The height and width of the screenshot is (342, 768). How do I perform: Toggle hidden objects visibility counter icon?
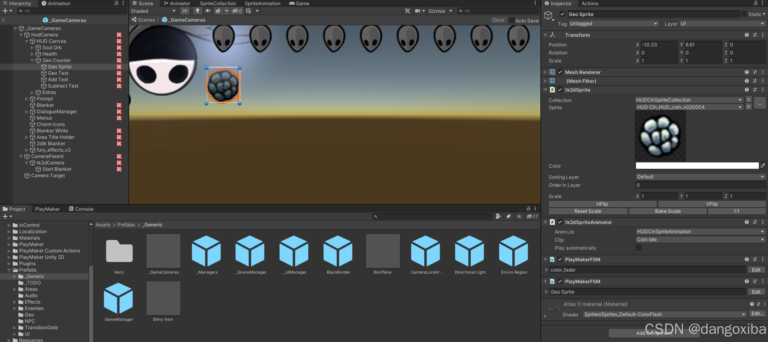237,11
